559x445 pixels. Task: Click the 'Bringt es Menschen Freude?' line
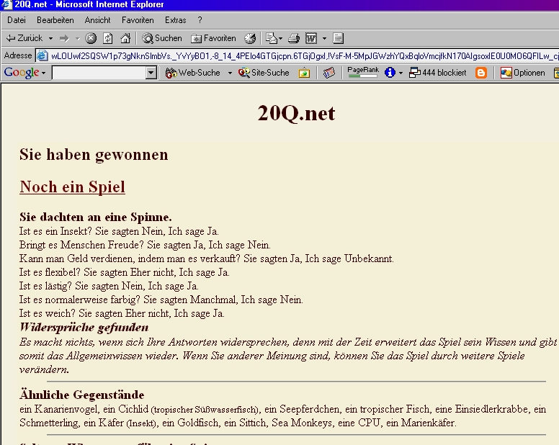point(145,245)
